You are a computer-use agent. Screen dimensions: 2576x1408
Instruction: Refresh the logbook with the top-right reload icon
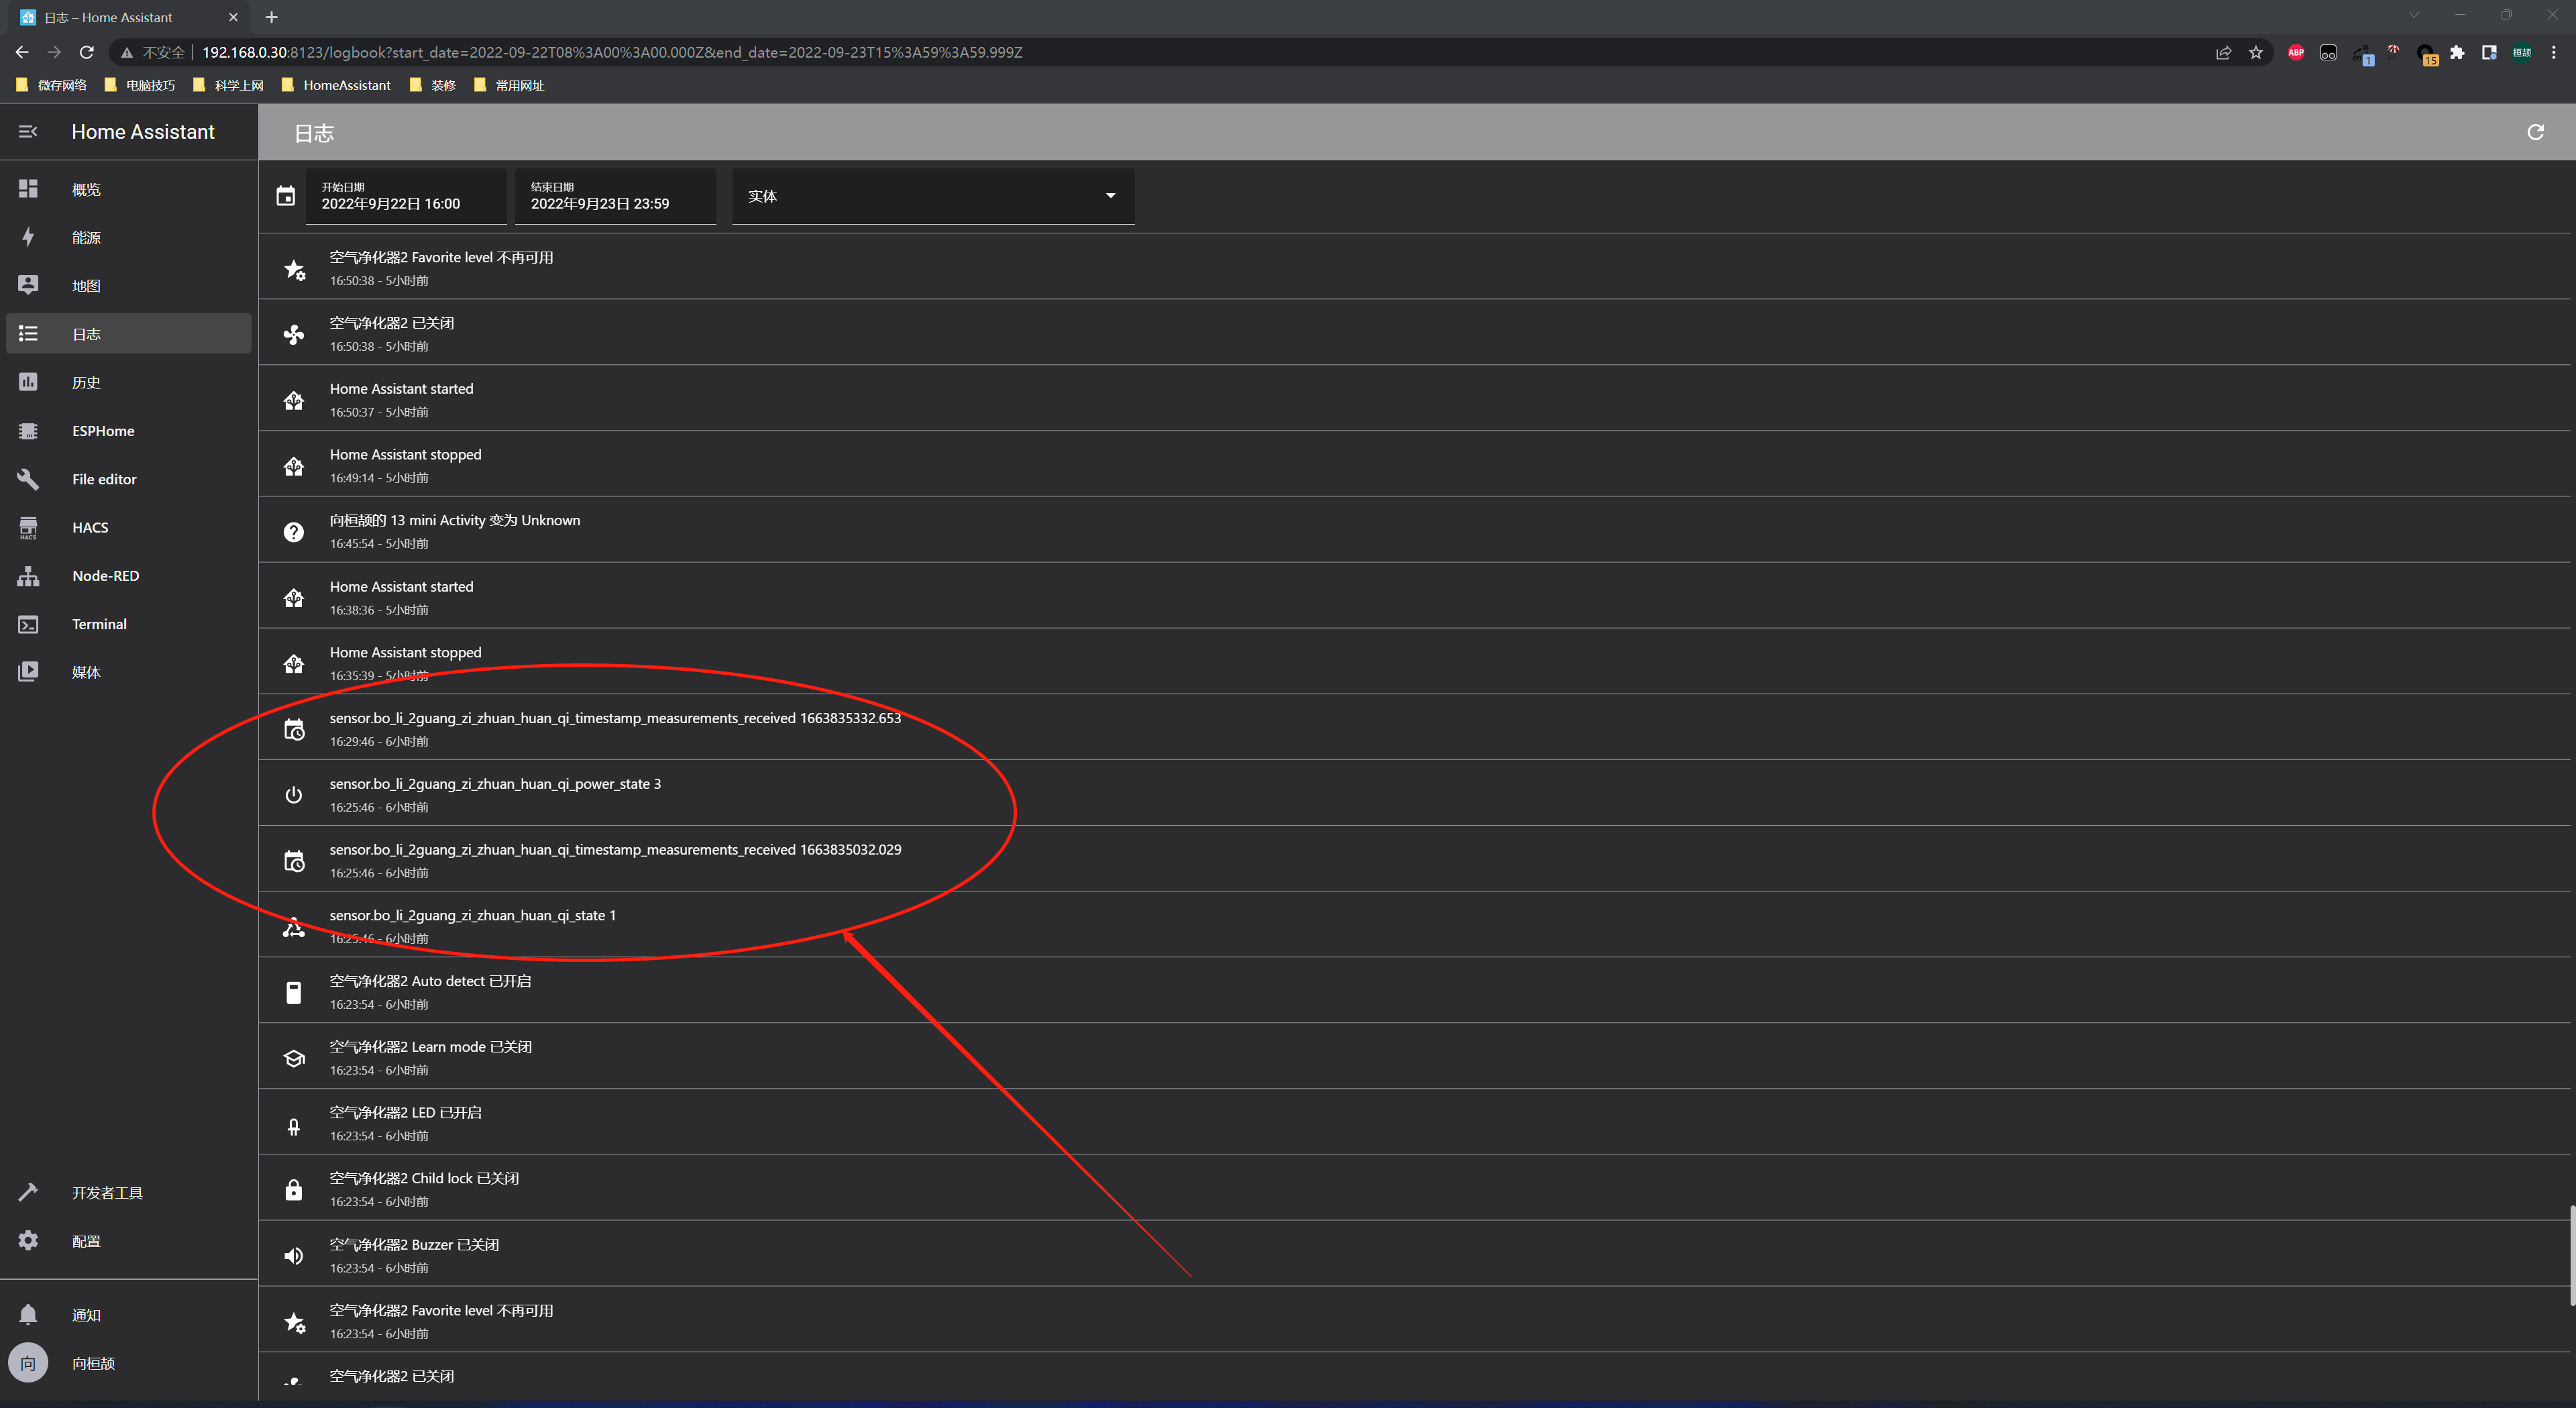point(2535,132)
